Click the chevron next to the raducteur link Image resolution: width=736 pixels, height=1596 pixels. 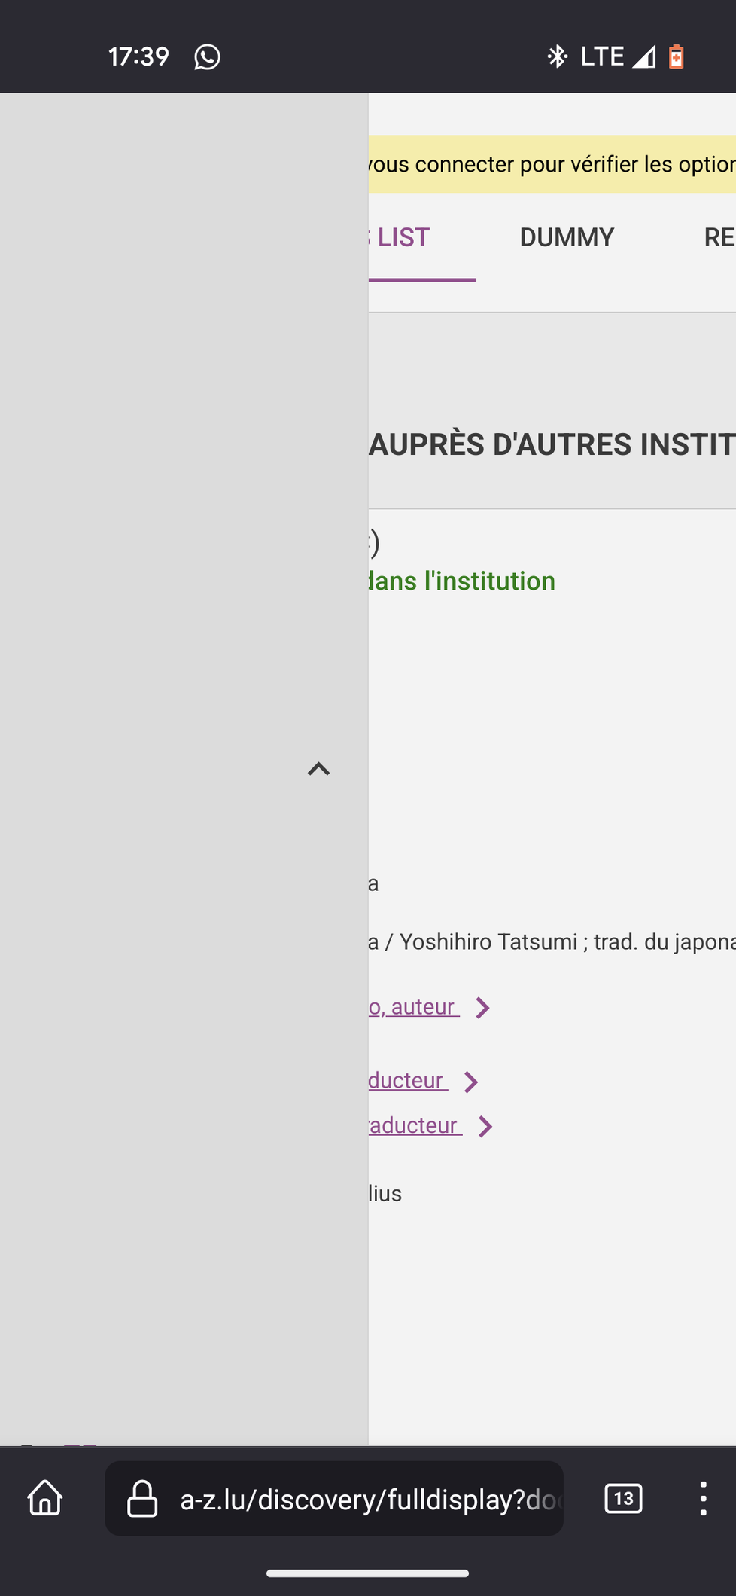485,1127
